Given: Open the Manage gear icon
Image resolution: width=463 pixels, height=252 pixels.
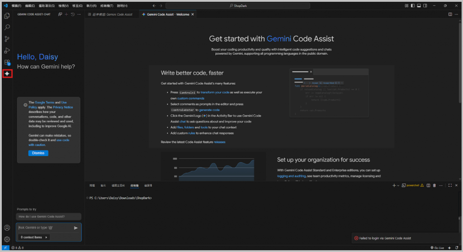Looking at the screenshot, I should (x=7, y=239).
